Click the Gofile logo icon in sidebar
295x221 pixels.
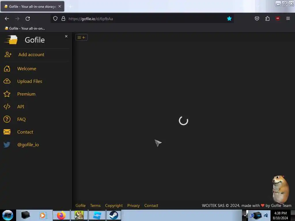[11, 40]
